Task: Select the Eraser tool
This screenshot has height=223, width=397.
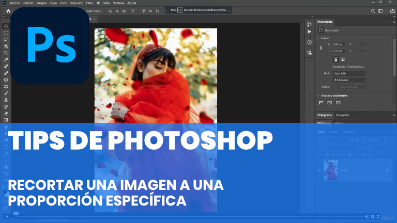Action: tap(6, 113)
